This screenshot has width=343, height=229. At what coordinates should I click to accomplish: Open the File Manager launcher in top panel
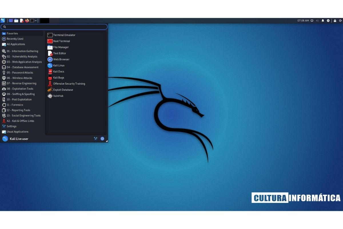coord(16,21)
